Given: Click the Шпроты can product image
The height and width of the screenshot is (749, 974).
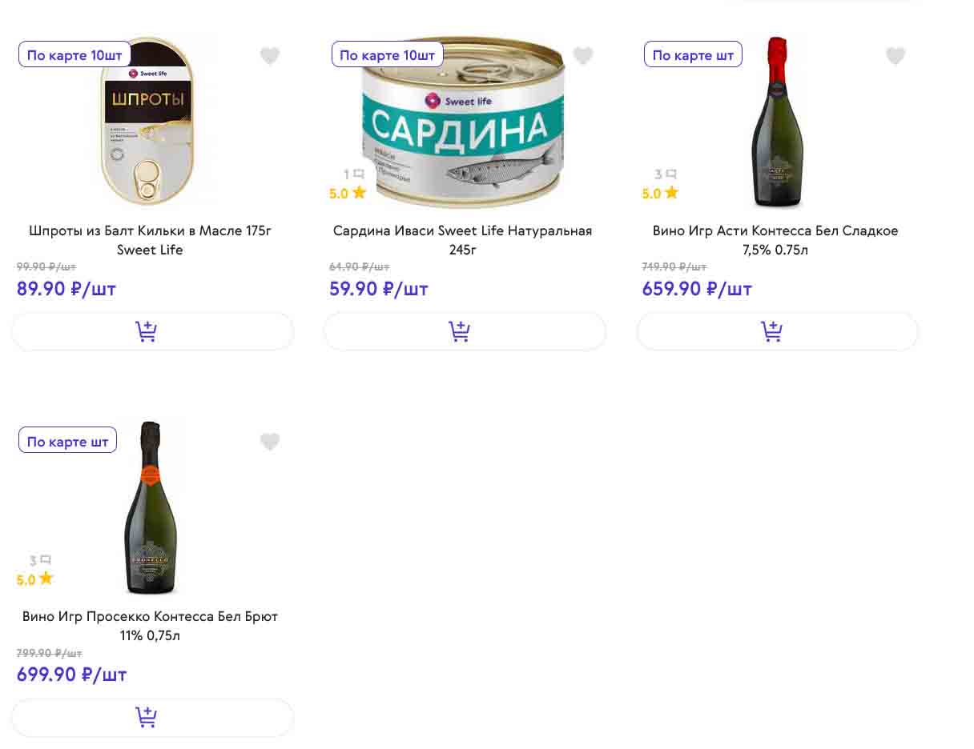Looking at the screenshot, I should point(149,120).
